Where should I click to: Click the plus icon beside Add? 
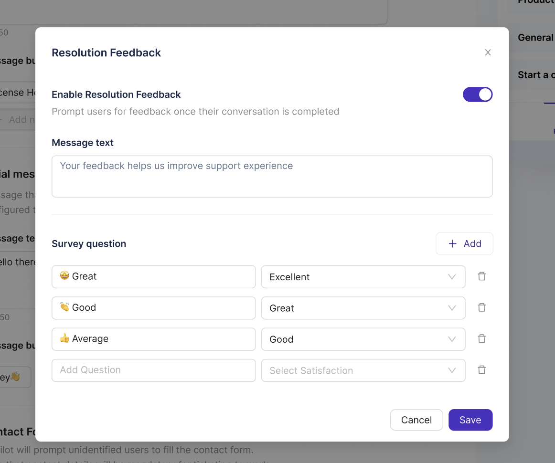tap(452, 244)
